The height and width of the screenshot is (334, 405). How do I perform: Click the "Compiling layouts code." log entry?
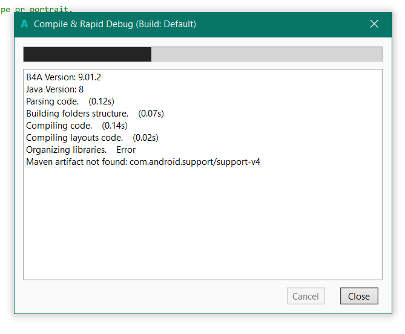click(x=74, y=138)
